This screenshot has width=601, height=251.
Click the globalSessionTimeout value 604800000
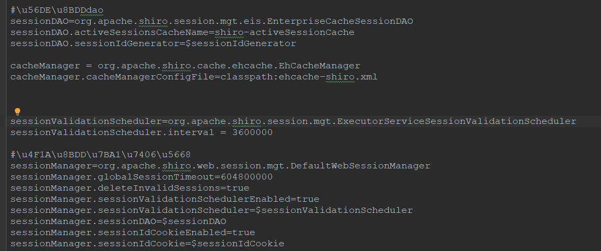[x=246, y=177]
